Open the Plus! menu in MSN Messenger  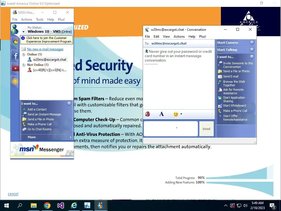point(61,20)
